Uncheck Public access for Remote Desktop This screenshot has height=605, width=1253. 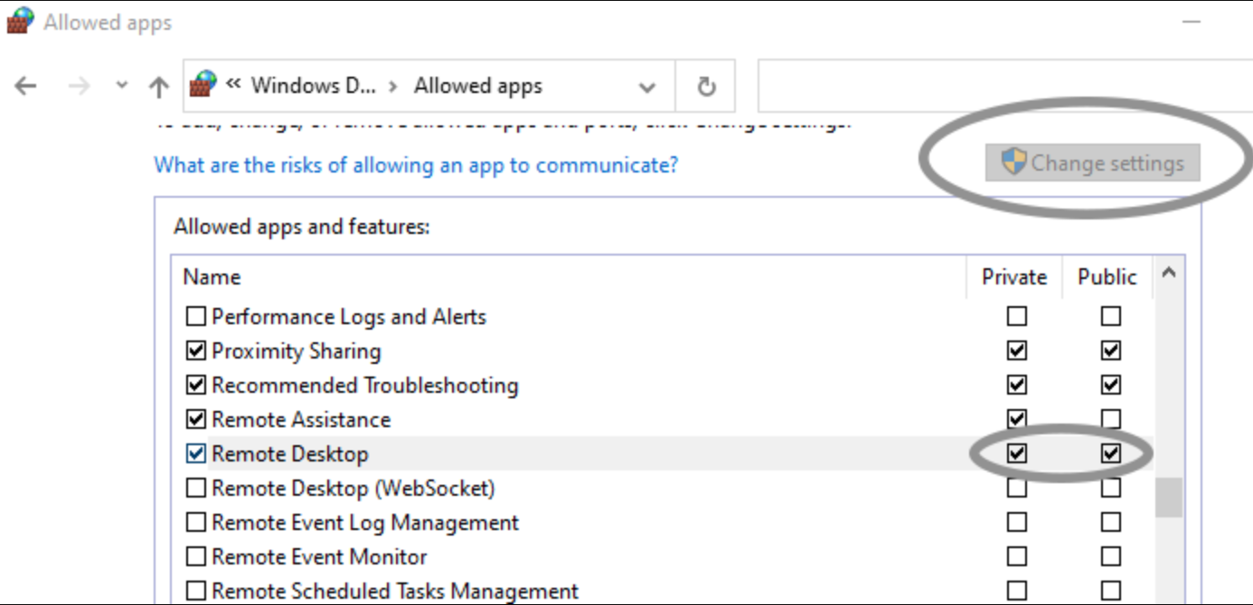(x=1110, y=453)
